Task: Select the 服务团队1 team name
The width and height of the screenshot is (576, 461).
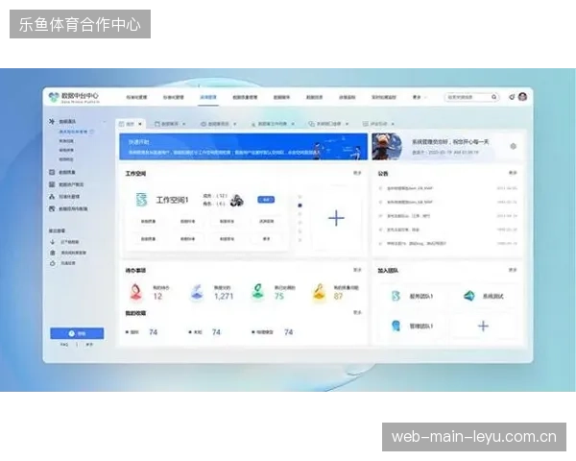Action: (x=421, y=297)
